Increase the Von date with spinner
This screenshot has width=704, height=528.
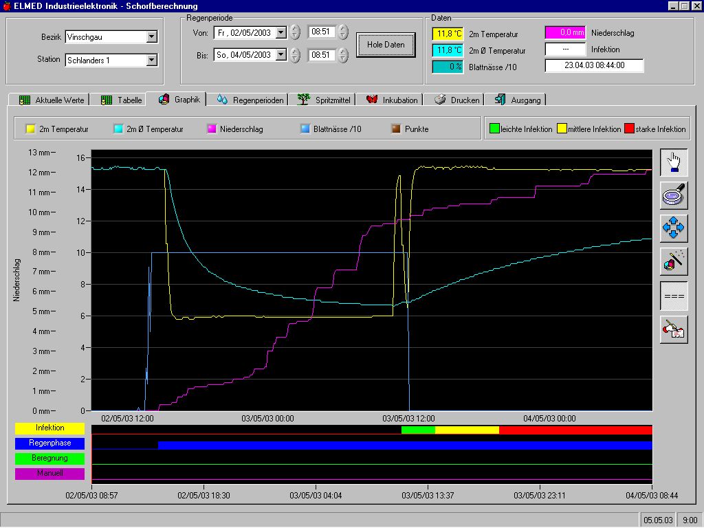point(295,30)
